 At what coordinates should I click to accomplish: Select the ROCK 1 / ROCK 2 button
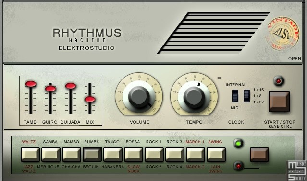point(154,154)
